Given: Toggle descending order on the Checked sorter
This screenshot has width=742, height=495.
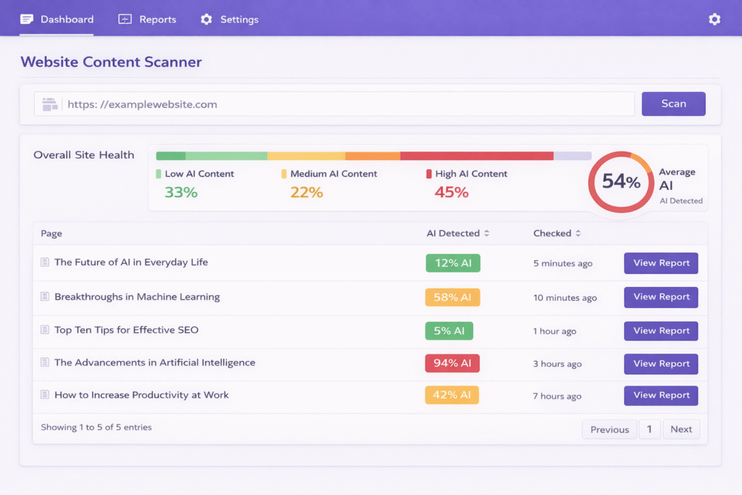Looking at the screenshot, I should tap(578, 235).
